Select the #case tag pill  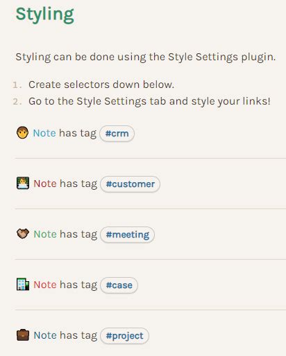(x=119, y=285)
